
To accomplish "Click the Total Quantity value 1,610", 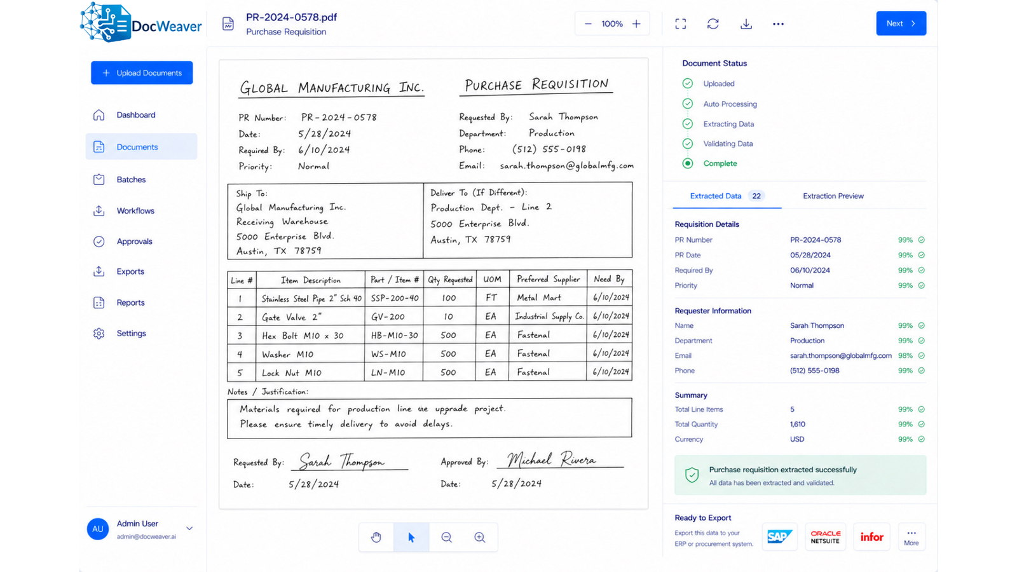I will pyautogui.click(x=798, y=425).
